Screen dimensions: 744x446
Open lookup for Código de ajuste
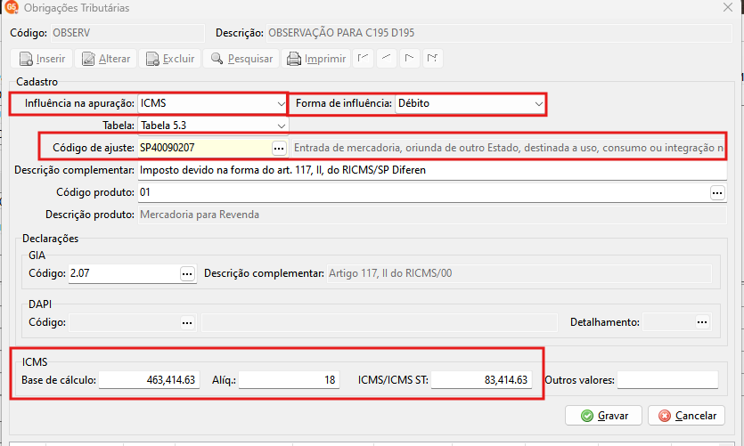point(279,149)
